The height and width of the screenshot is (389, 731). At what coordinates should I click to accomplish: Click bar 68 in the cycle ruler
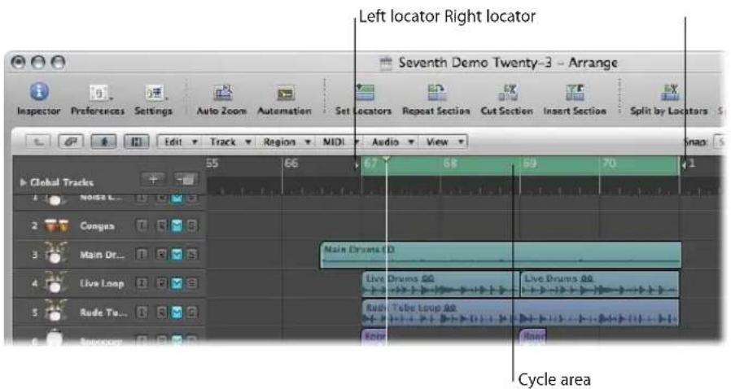[x=450, y=164]
